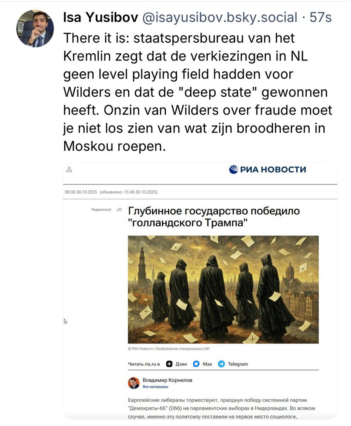
Task: Click the Поделиться share label
Action: [x=101, y=210]
